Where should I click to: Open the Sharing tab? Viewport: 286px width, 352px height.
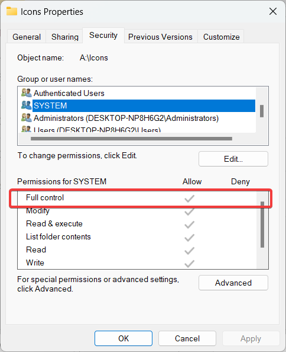point(65,37)
